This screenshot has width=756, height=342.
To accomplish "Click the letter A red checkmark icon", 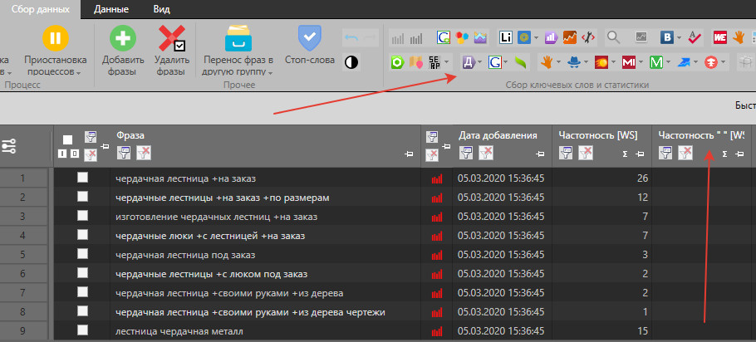I will click(695, 37).
